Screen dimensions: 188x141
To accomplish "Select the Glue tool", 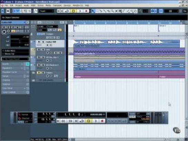I will [x=105, y=11].
